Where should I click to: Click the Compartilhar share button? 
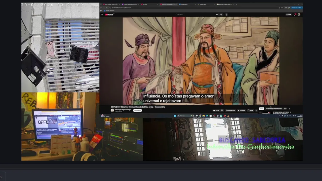click(x=230, y=110)
